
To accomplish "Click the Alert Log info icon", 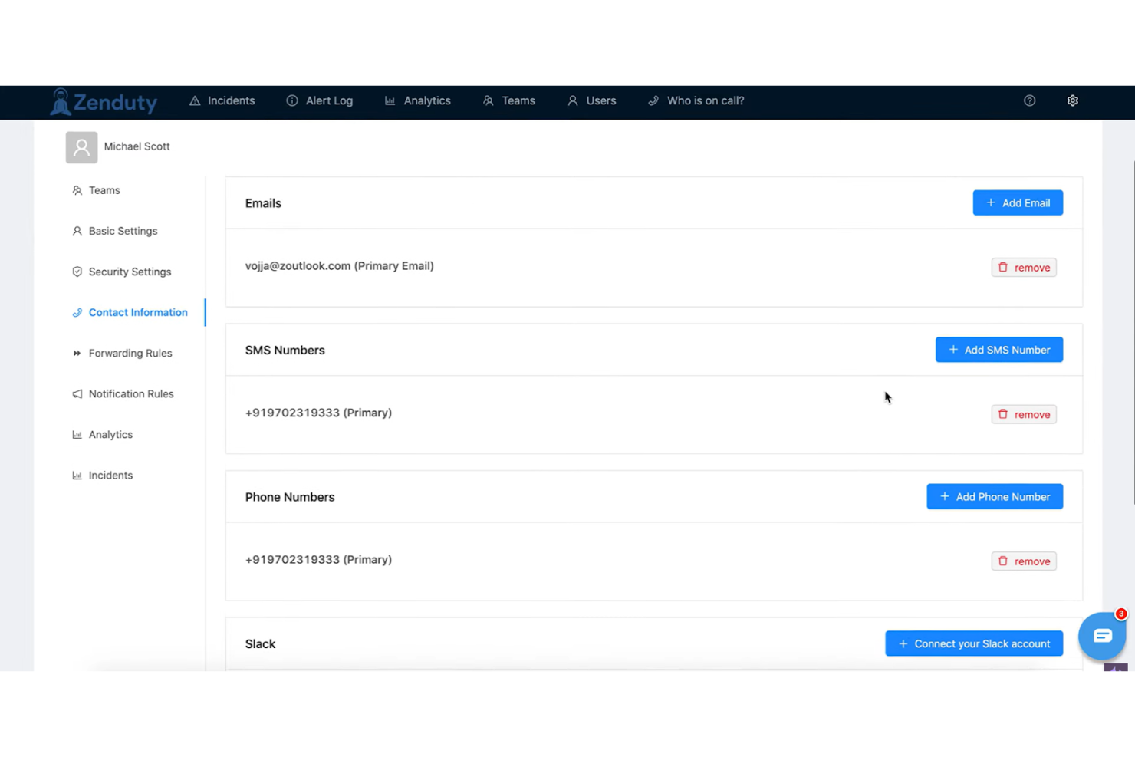I will click(x=291, y=100).
